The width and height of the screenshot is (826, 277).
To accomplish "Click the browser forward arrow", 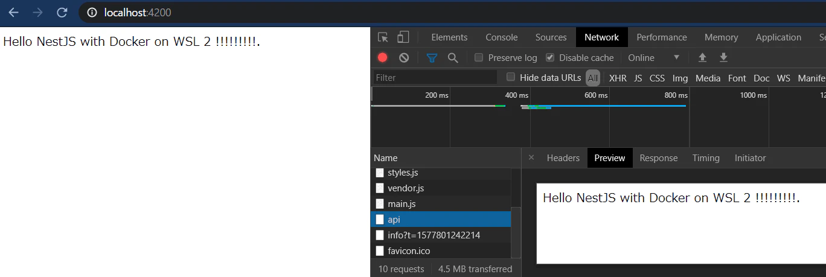I will [37, 12].
